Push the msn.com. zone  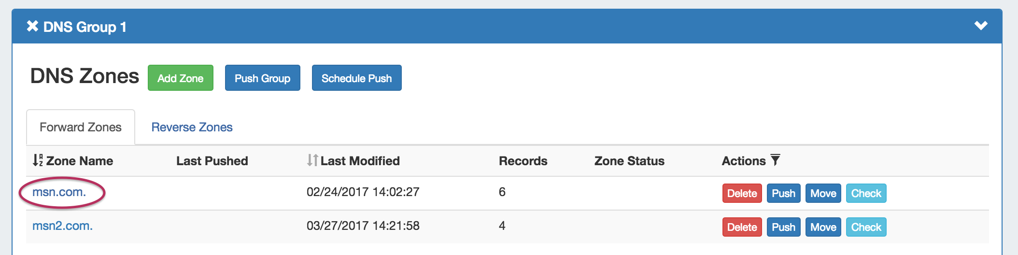click(783, 193)
